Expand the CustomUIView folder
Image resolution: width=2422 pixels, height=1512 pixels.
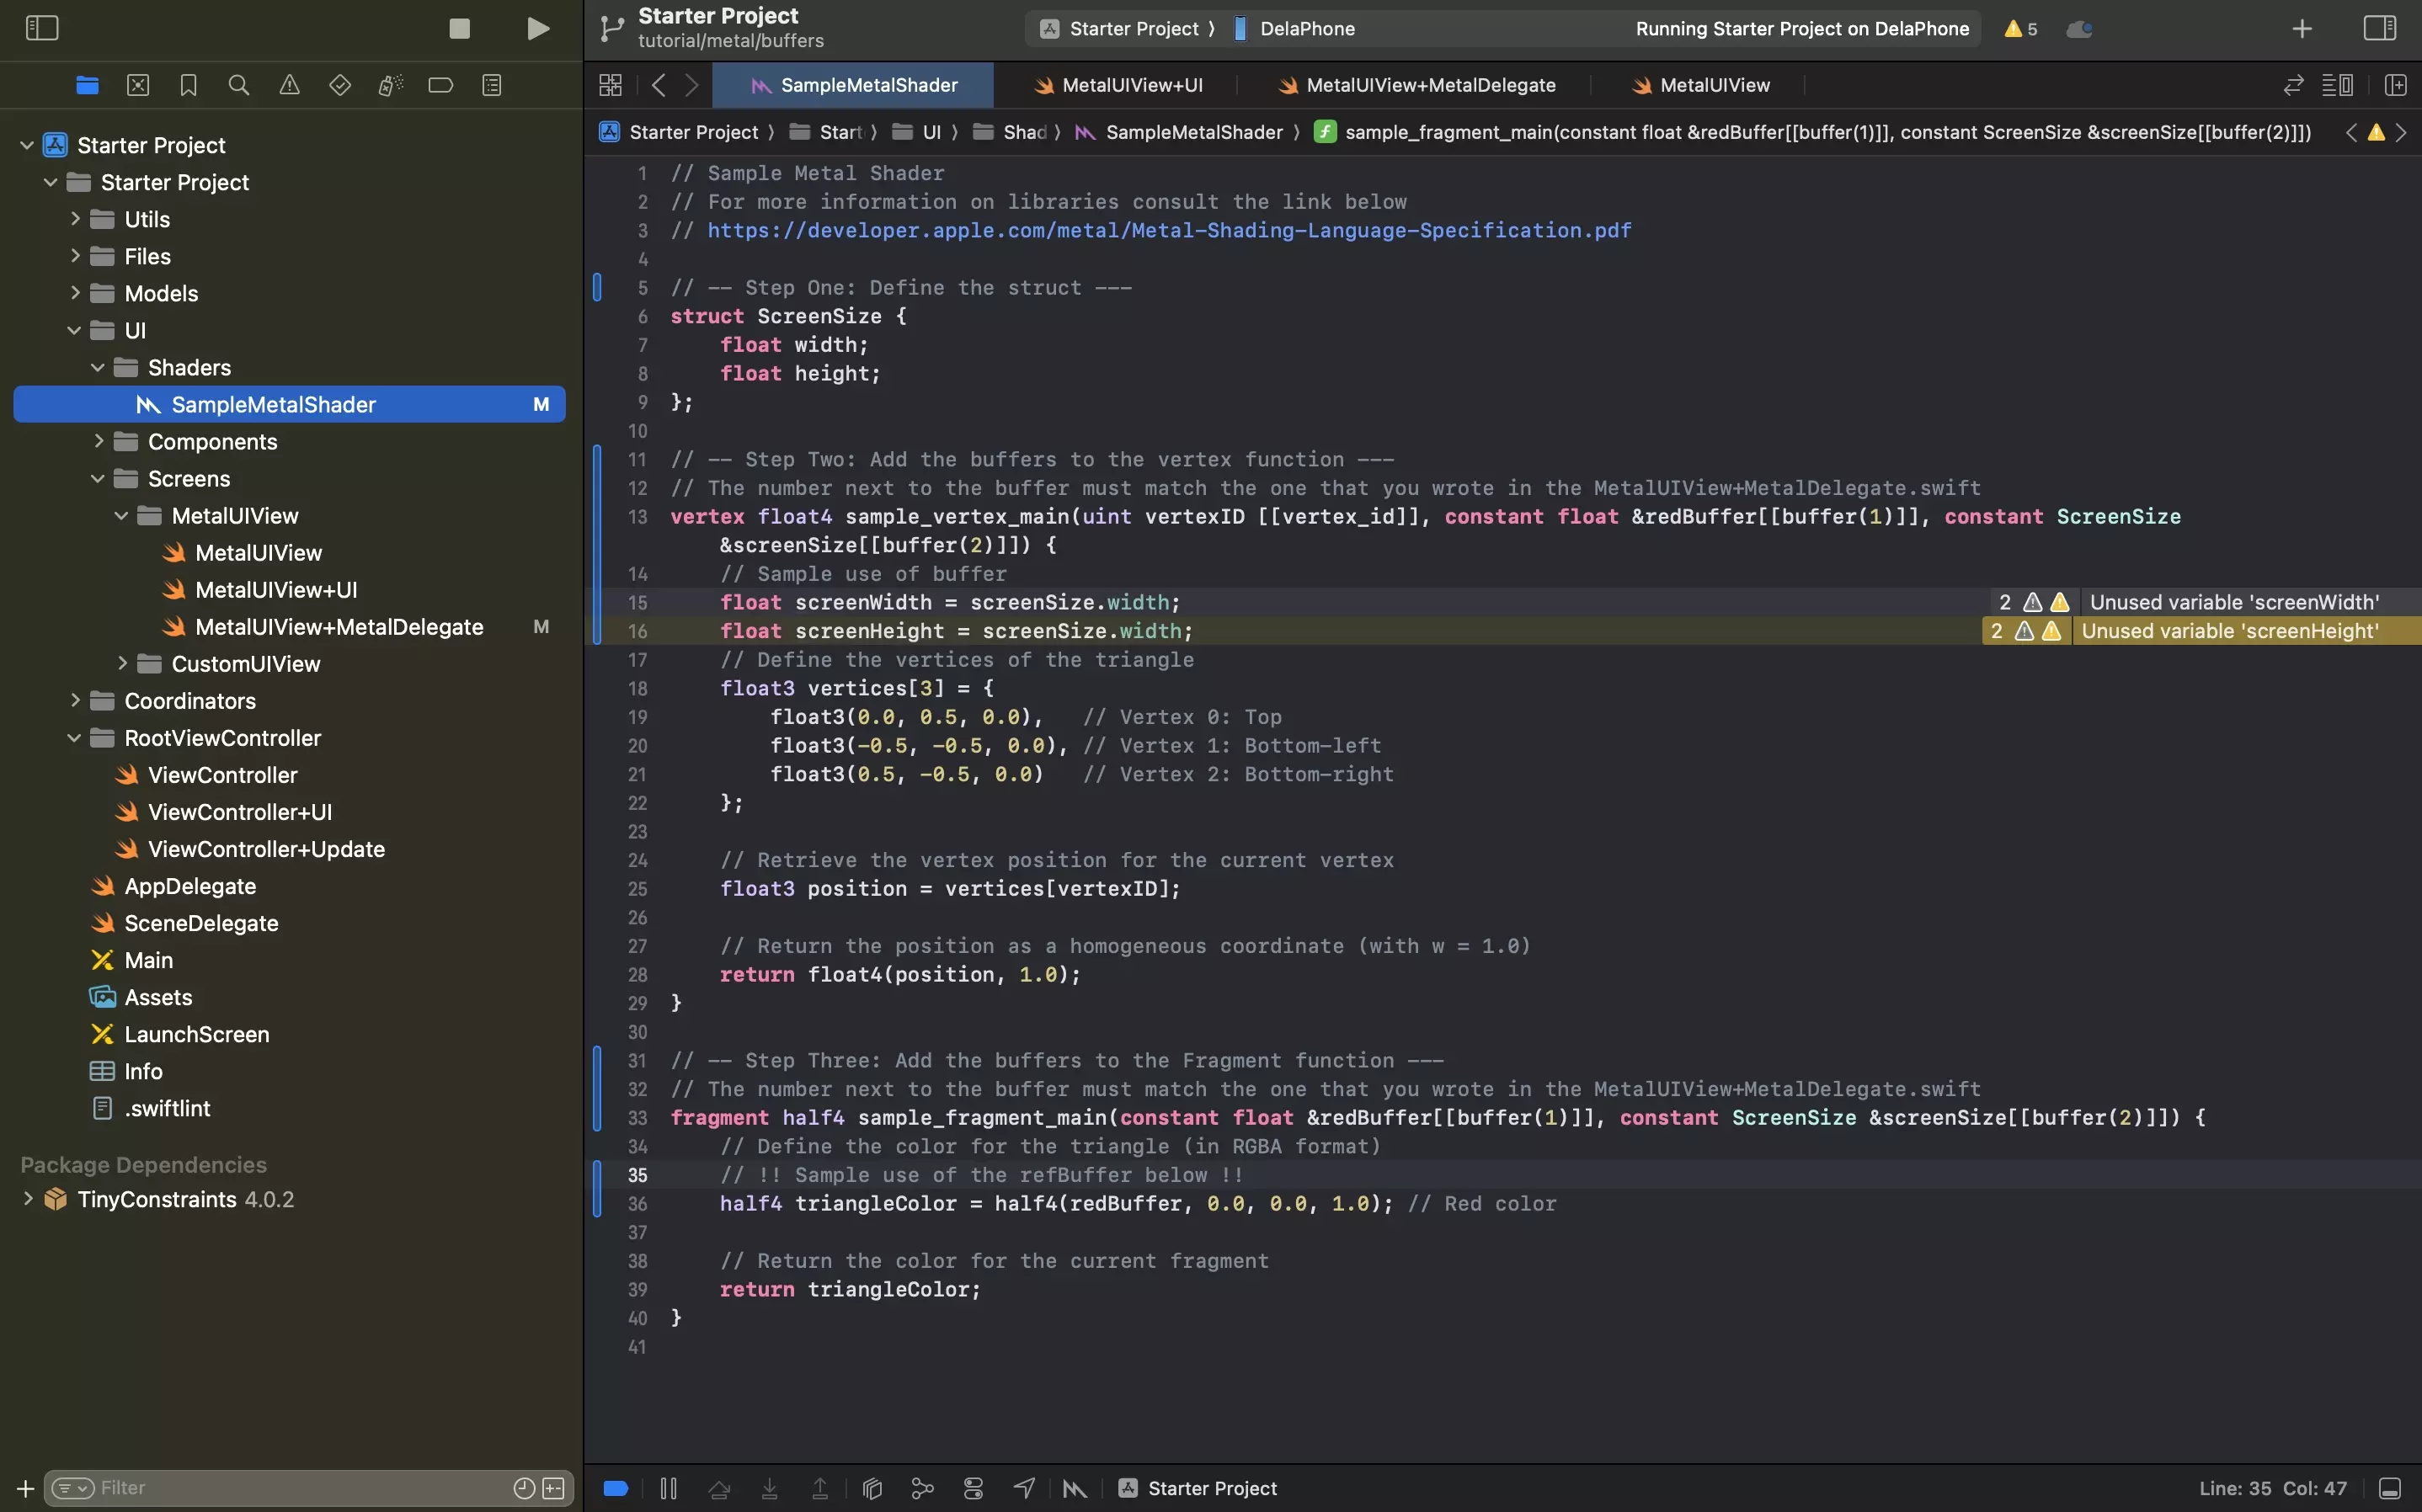point(122,663)
